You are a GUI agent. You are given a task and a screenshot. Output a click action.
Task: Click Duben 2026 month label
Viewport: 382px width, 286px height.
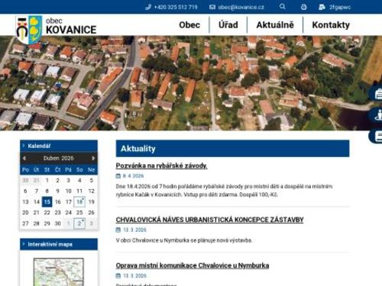coord(58,158)
